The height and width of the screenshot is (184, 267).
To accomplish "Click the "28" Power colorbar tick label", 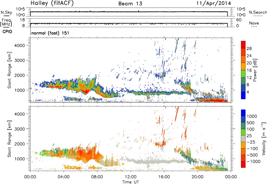I will [249, 48].
